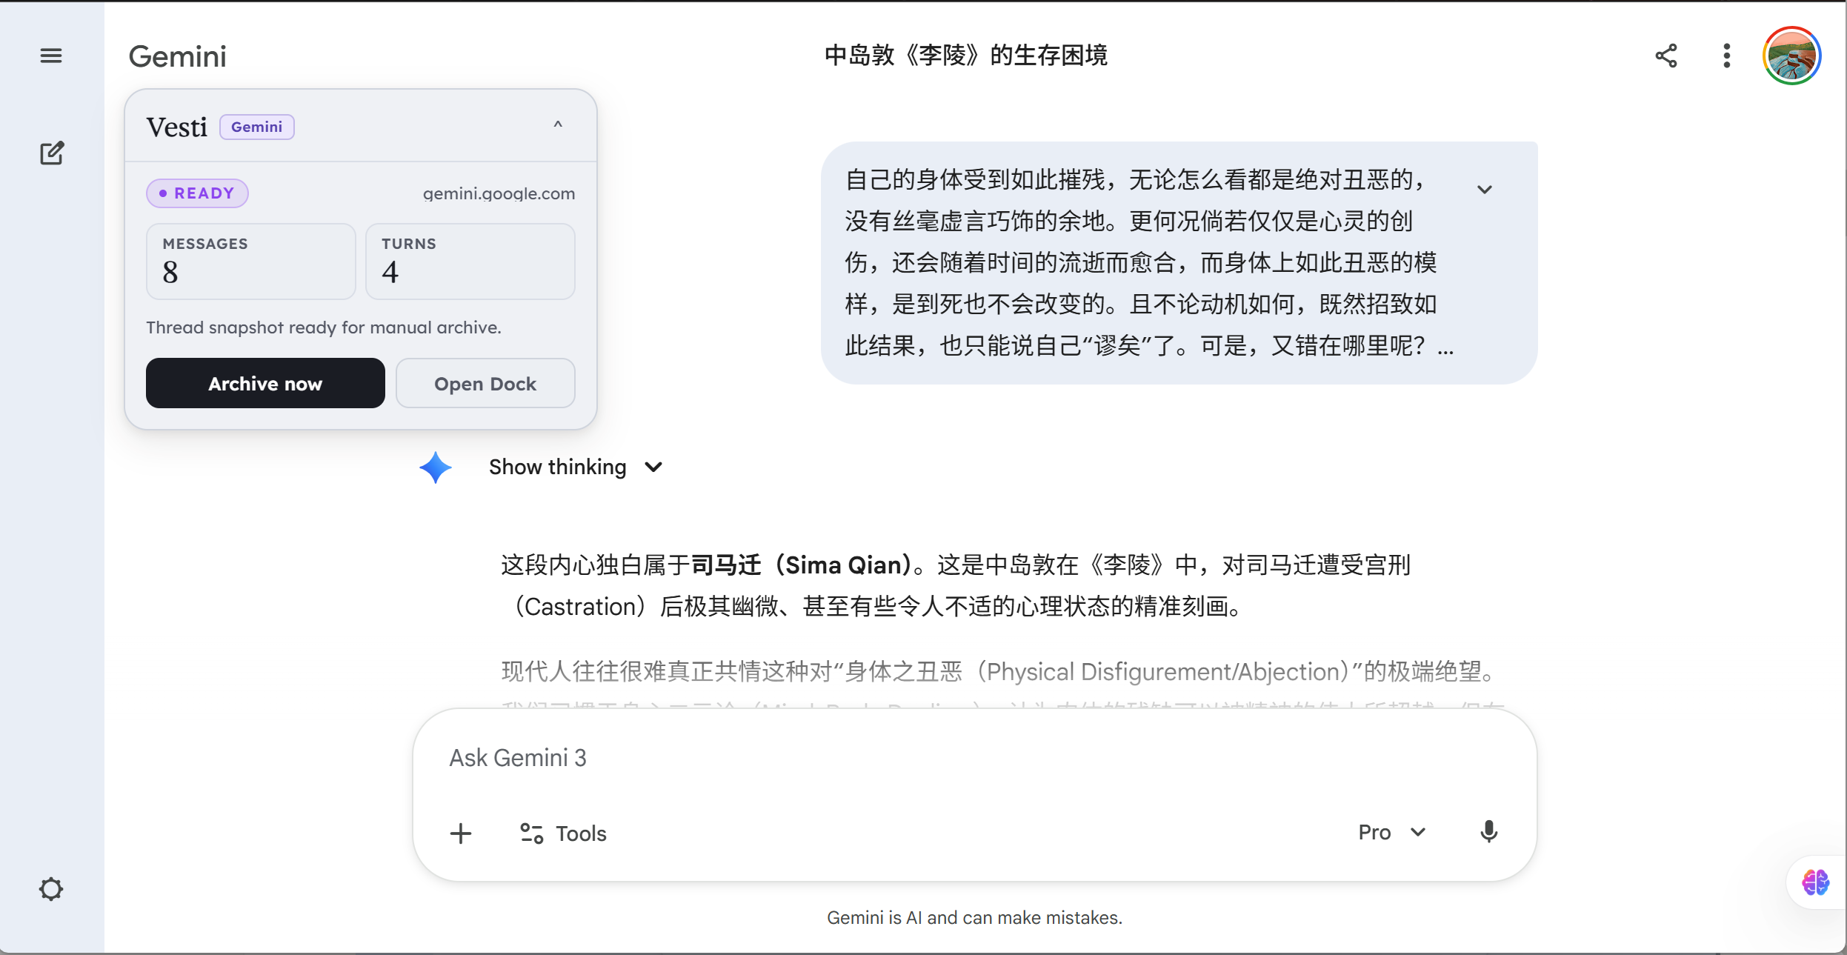1847x955 pixels.
Task: Click the MESSAGES count card
Action: 251,262
